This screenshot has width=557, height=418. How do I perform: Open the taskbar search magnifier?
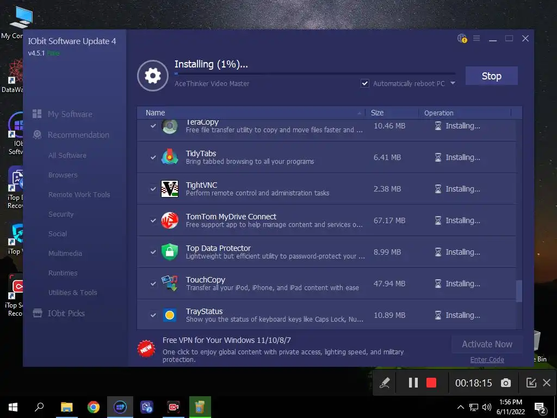tap(39, 407)
